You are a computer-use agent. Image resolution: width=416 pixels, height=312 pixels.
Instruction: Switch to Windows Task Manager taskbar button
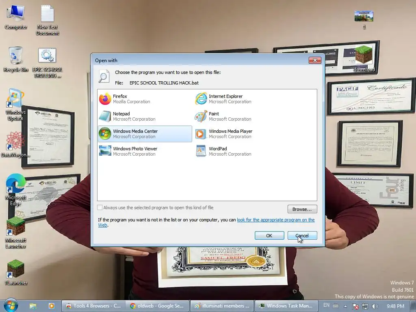click(x=286, y=306)
